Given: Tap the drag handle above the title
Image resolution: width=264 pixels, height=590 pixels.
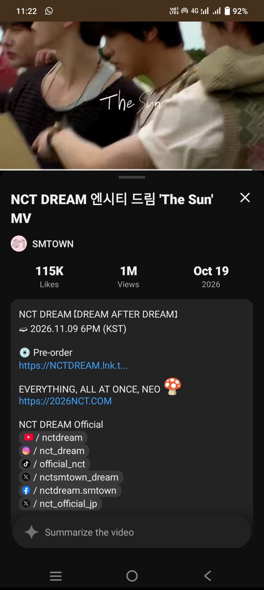Looking at the screenshot, I should [x=132, y=177].
